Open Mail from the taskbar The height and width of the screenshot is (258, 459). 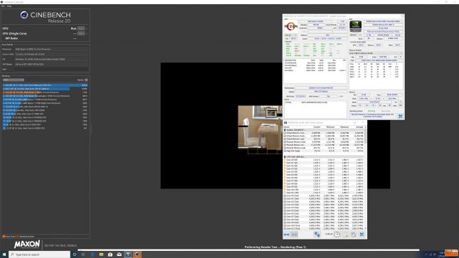tap(119, 254)
